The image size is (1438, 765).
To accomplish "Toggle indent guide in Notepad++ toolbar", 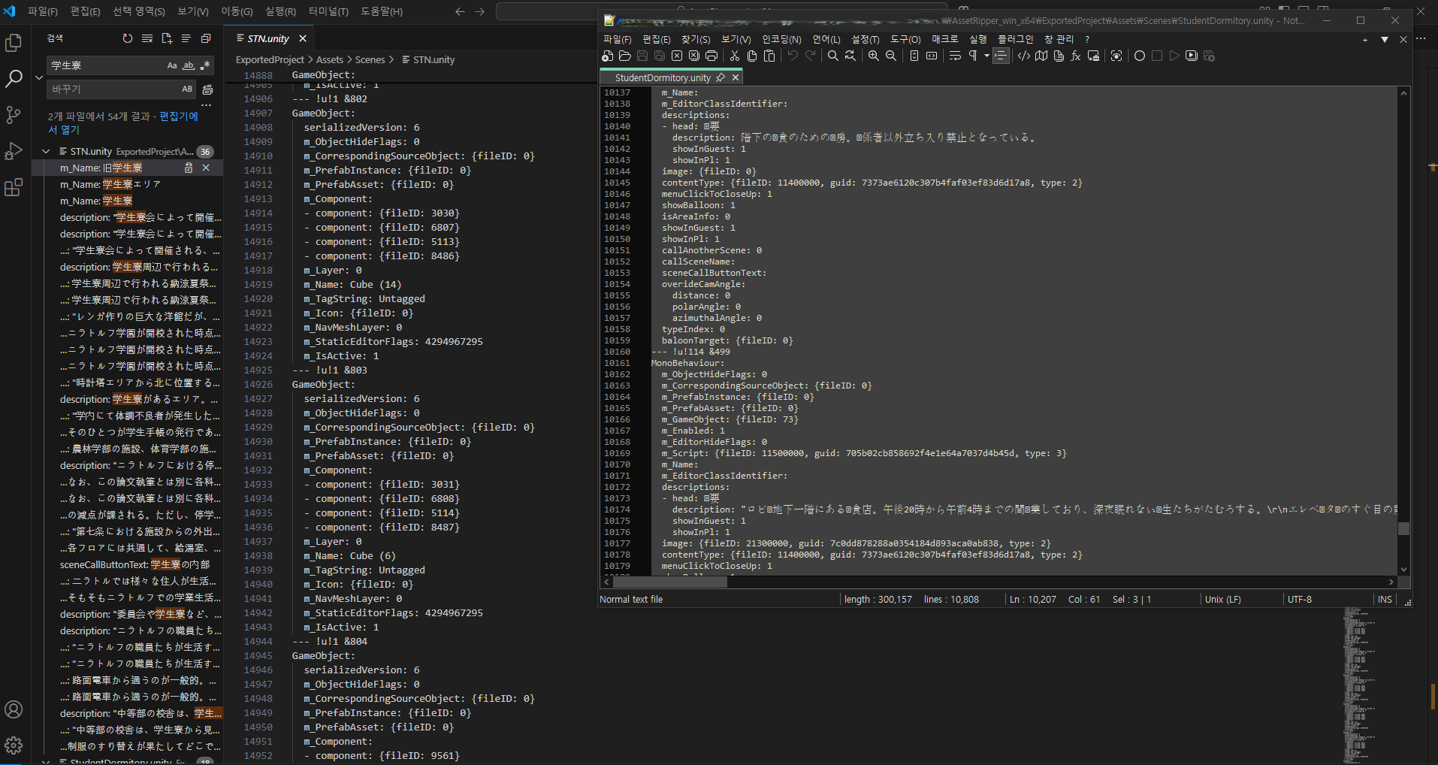I will tap(1001, 56).
